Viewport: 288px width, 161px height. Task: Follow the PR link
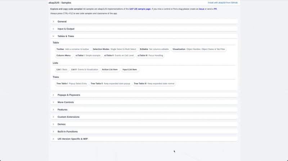215,9
